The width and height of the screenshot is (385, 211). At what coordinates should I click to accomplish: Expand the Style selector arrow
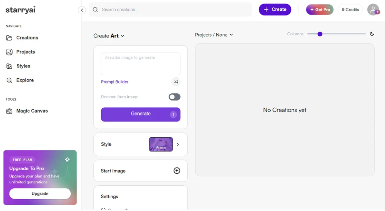178,144
